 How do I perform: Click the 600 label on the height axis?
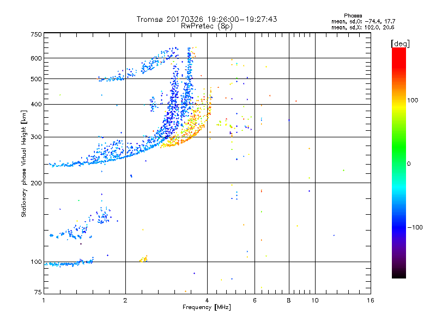(36, 58)
